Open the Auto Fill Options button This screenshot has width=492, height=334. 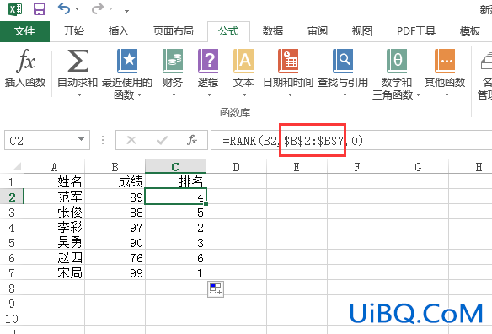(x=216, y=289)
